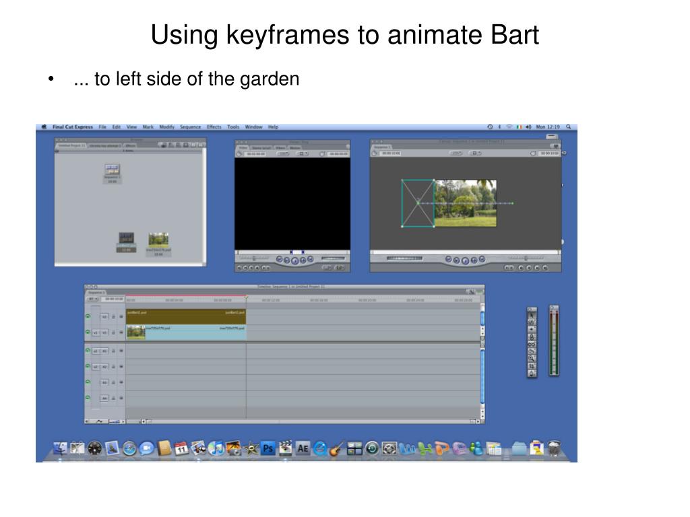Open the Viewer view mode pop-up
This screenshot has height=517, width=690.
302,154
